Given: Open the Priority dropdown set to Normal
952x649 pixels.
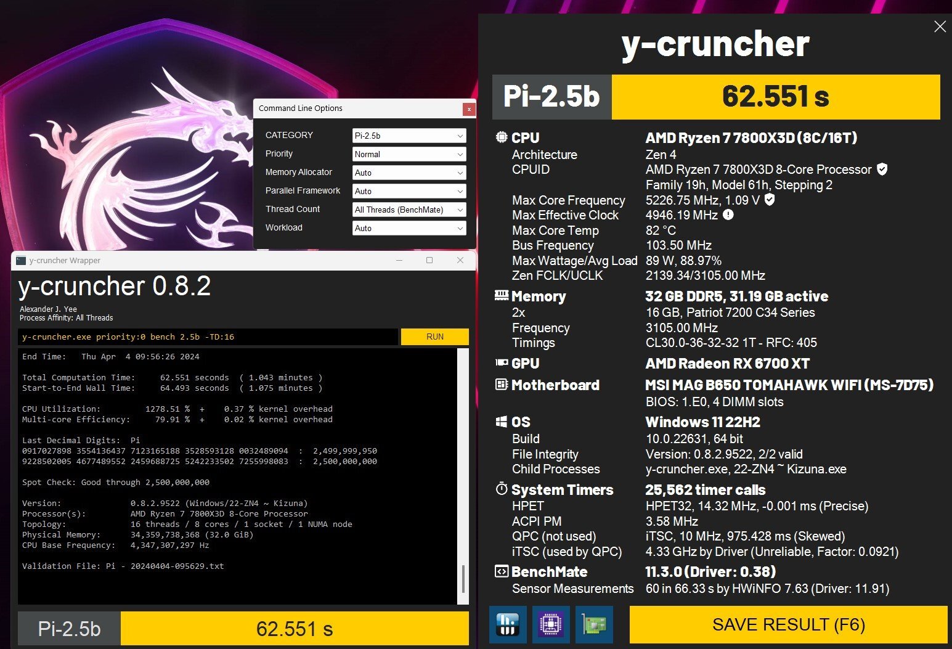Looking at the screenshot, I should pyautogui.click(x=409, y=154).
